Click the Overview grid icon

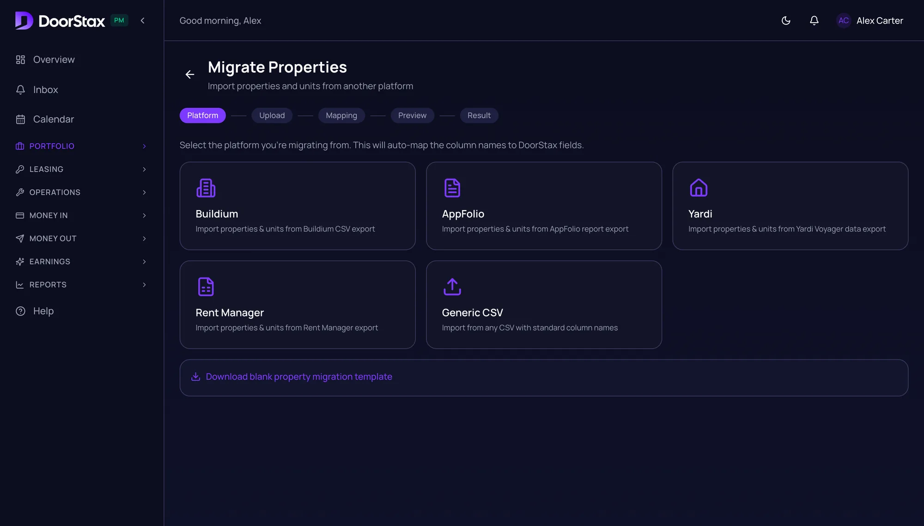pyautogui.click(x=20, y=60)
